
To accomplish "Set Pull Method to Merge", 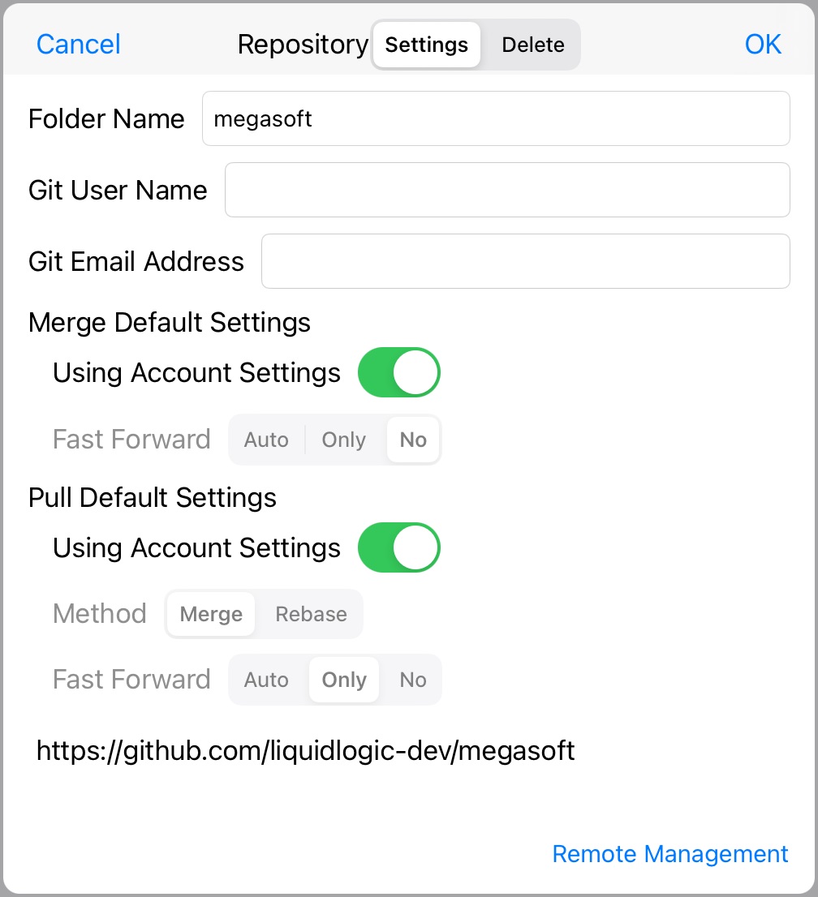I will pos(210,614).
